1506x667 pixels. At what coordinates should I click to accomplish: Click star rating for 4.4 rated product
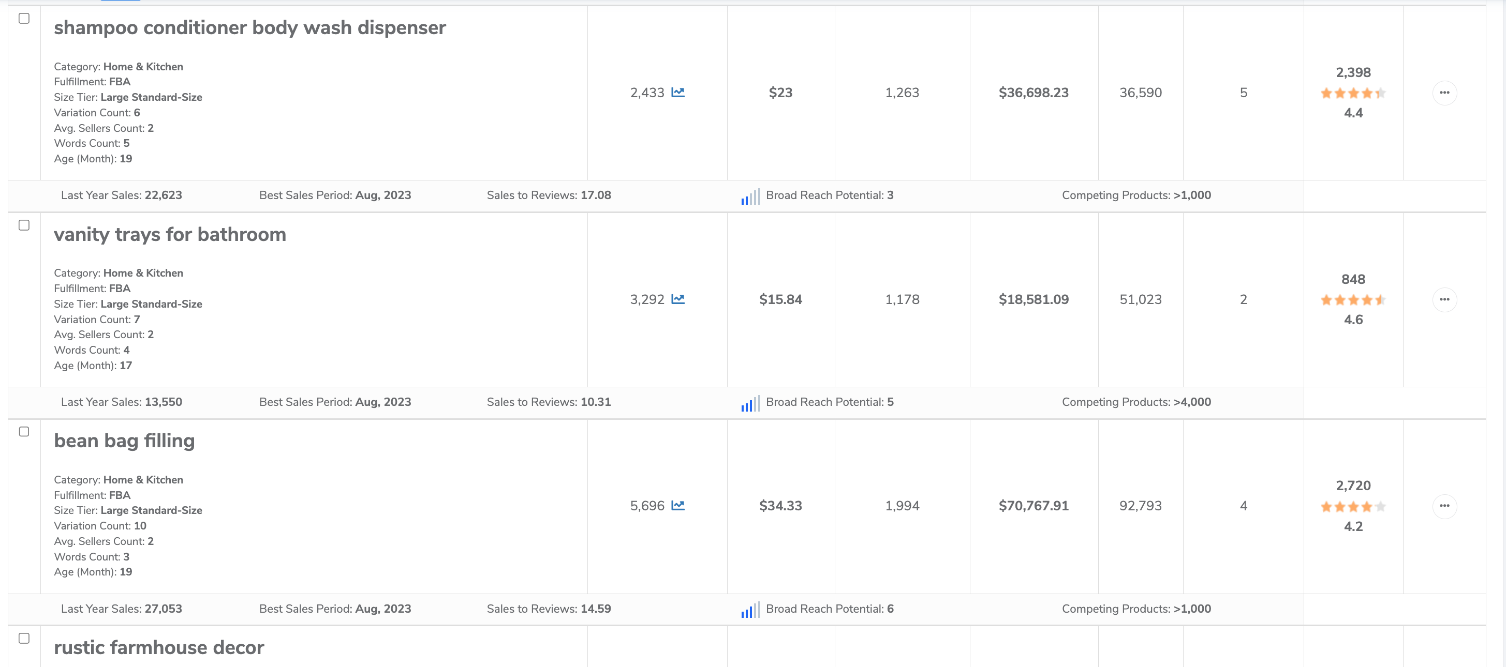pyautogui.click(x=1353, y=93)
